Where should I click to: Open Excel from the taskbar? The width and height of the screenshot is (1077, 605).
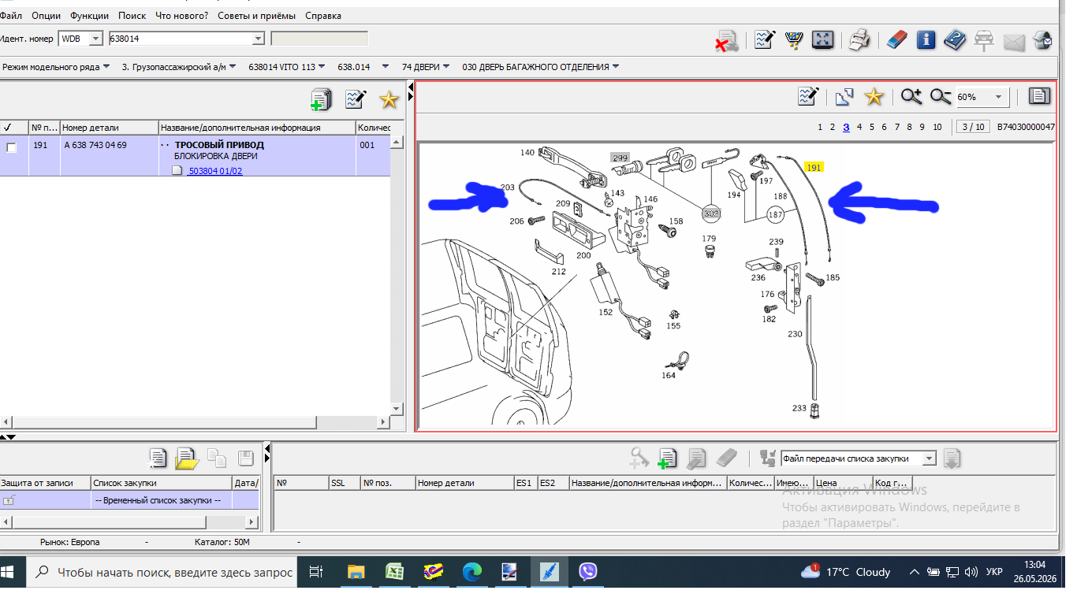point(394,572)
